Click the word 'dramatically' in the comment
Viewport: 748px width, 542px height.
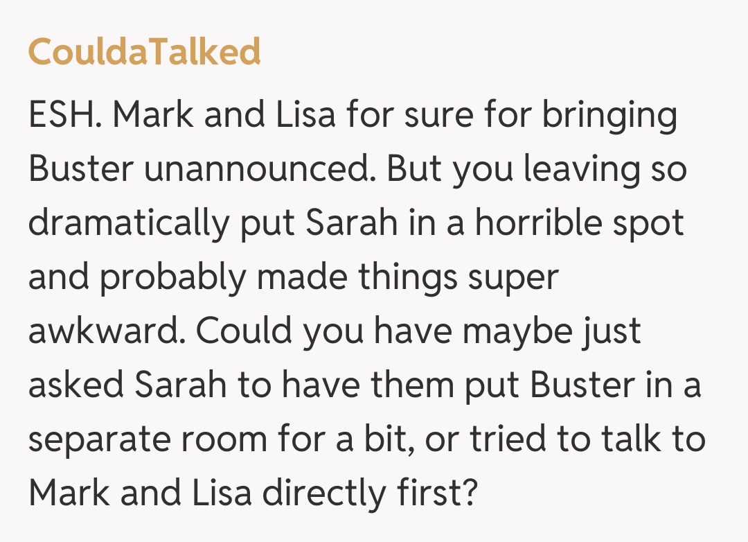pyautogui.click(x=128, y=224)
